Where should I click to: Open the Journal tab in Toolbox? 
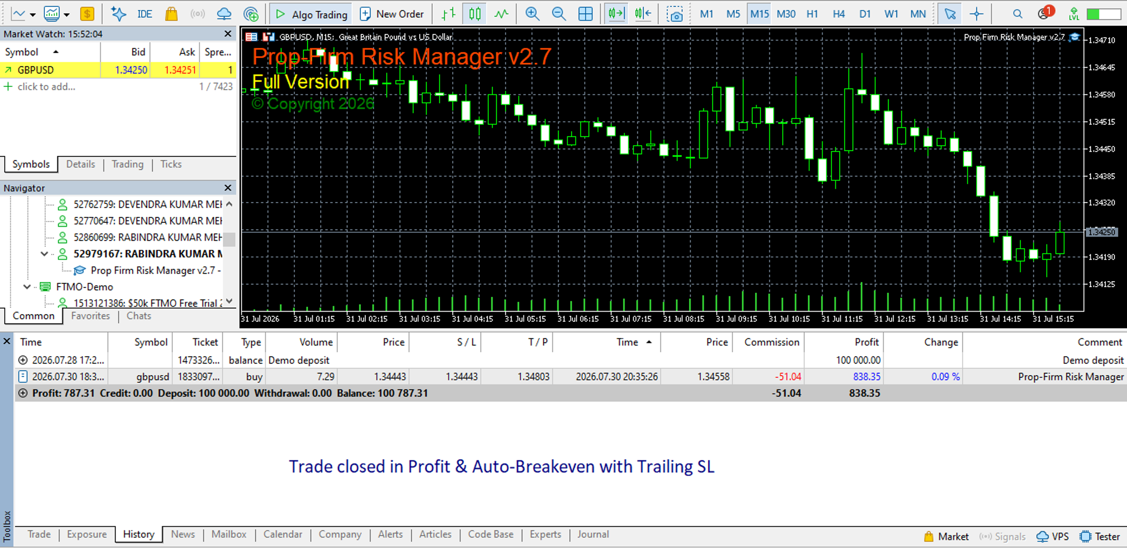[x=593, y=534]
